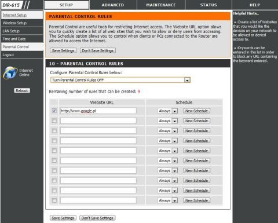
Task: Click the Reboot button
Action: click(x=22, y=90)
